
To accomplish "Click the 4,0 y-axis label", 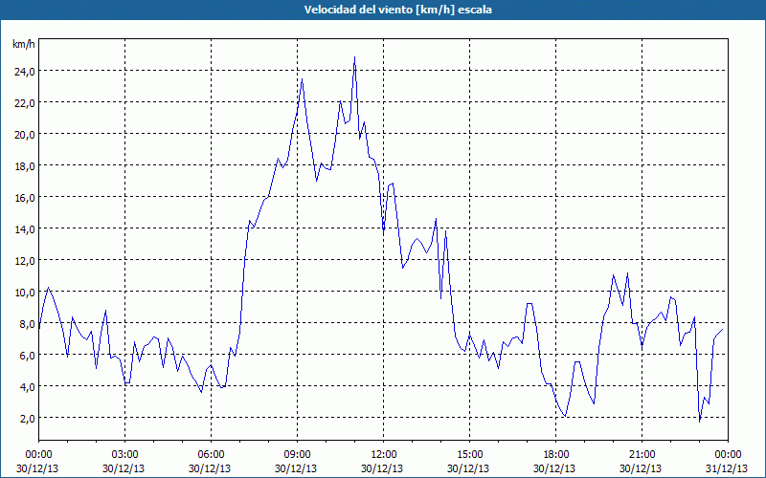I will [28, 387].
